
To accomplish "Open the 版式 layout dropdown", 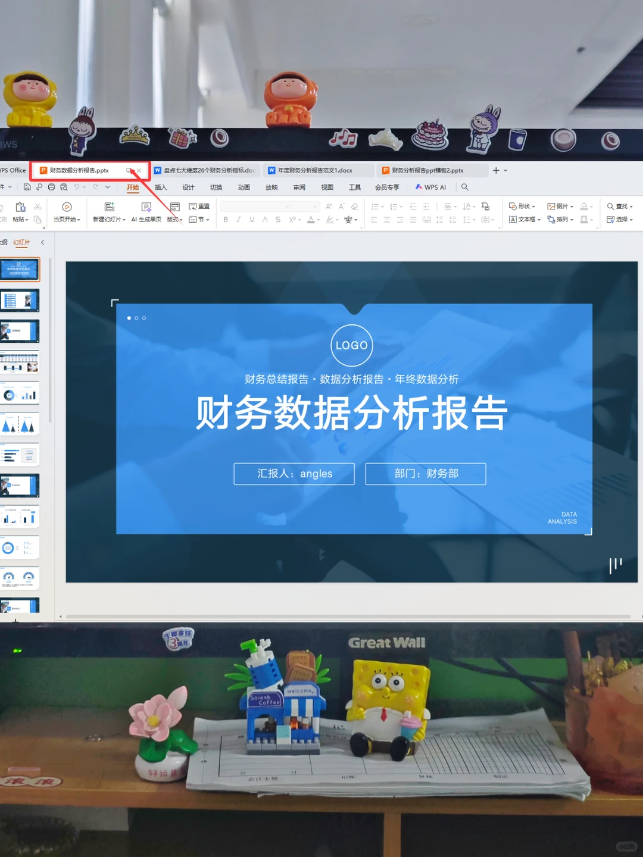I will pyautogui.click(x=175, y=219).
